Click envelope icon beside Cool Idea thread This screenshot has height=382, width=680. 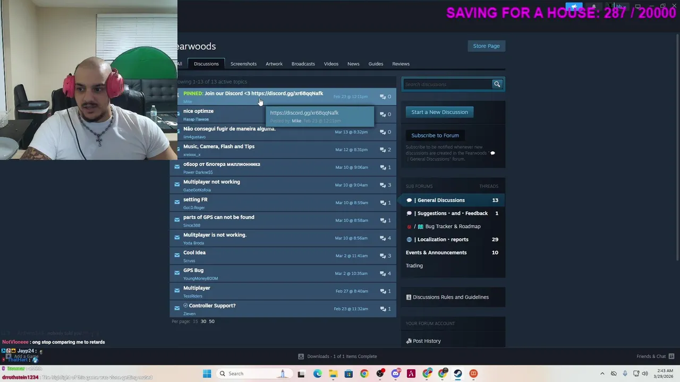pos(177,255)
